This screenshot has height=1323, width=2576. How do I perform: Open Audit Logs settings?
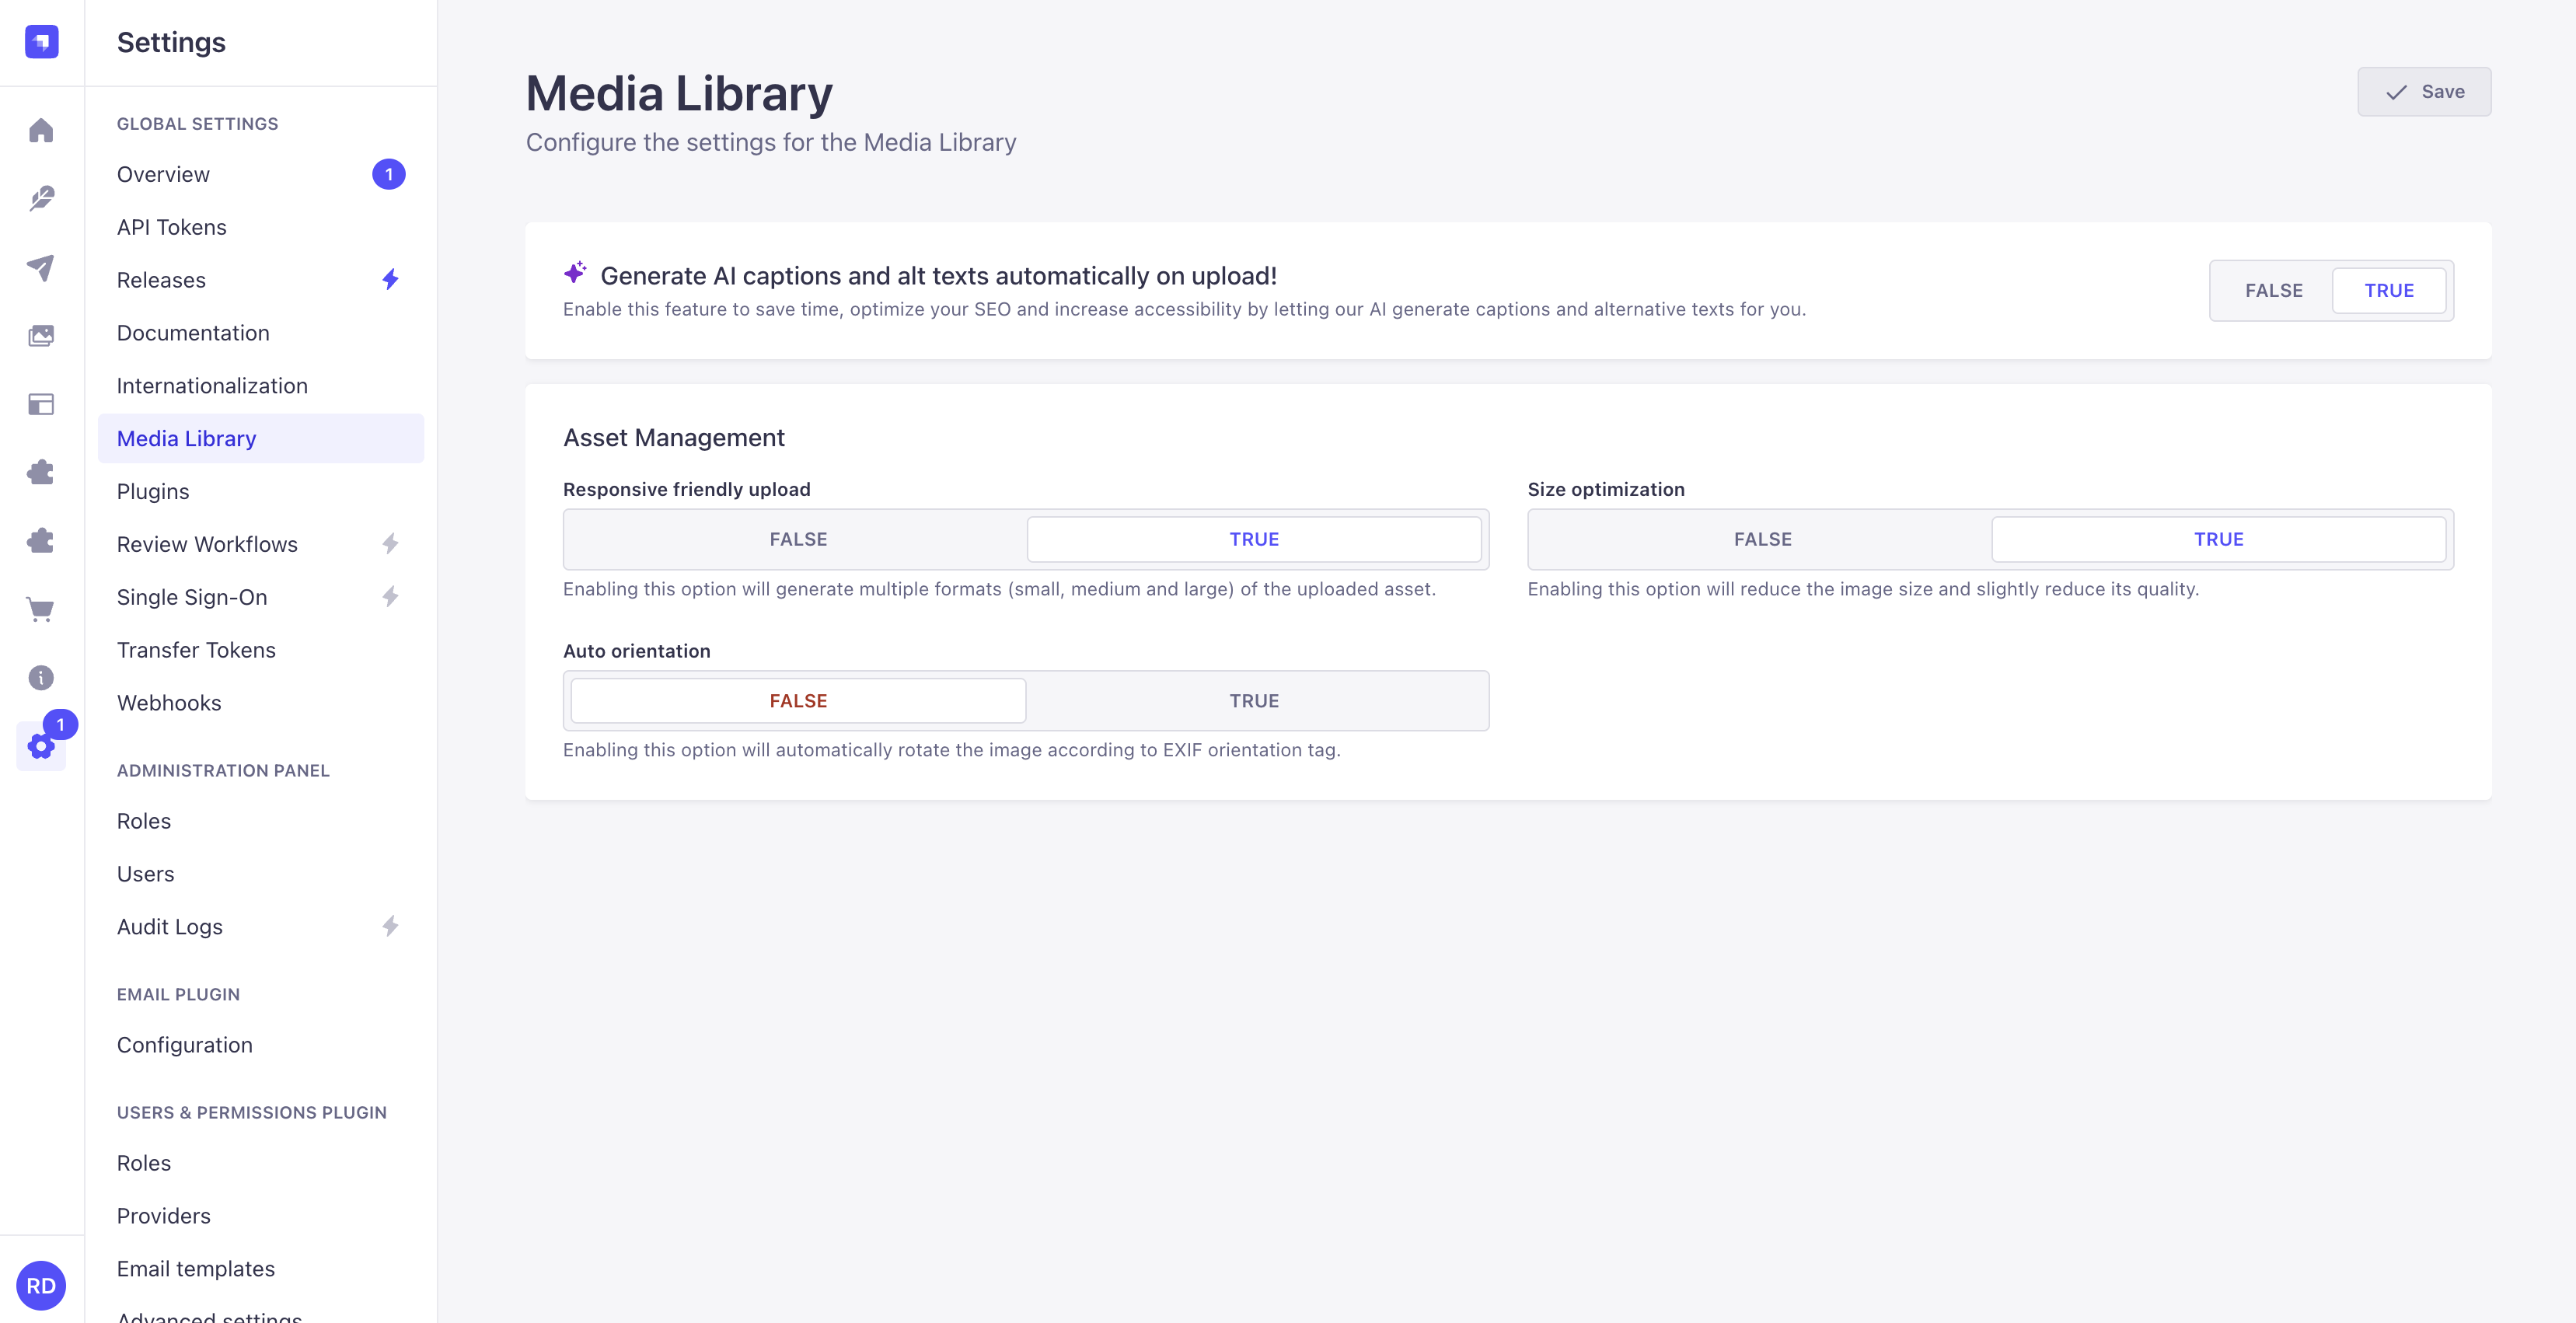point(170,926)
